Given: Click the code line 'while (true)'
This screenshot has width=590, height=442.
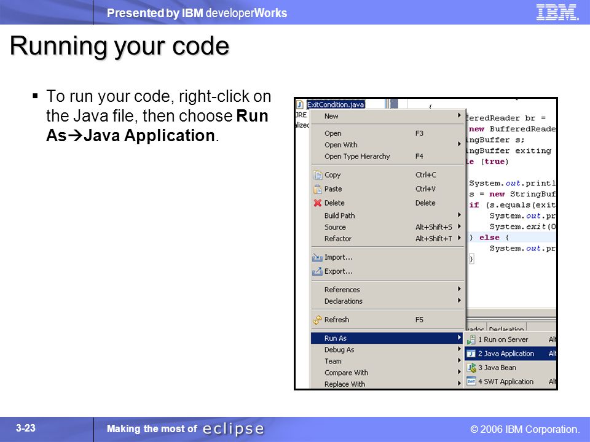Looking at the screenshot, I should point(487,161).
